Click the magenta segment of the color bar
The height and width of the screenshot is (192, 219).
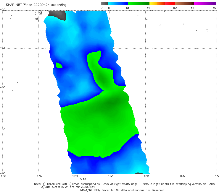click(x=205, y=4)
